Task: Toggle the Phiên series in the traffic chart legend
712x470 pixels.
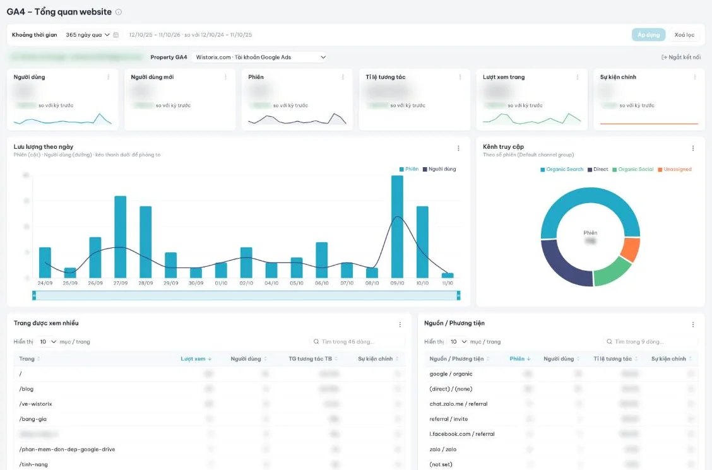Action: pyautogui.click(x=408, y=169)
